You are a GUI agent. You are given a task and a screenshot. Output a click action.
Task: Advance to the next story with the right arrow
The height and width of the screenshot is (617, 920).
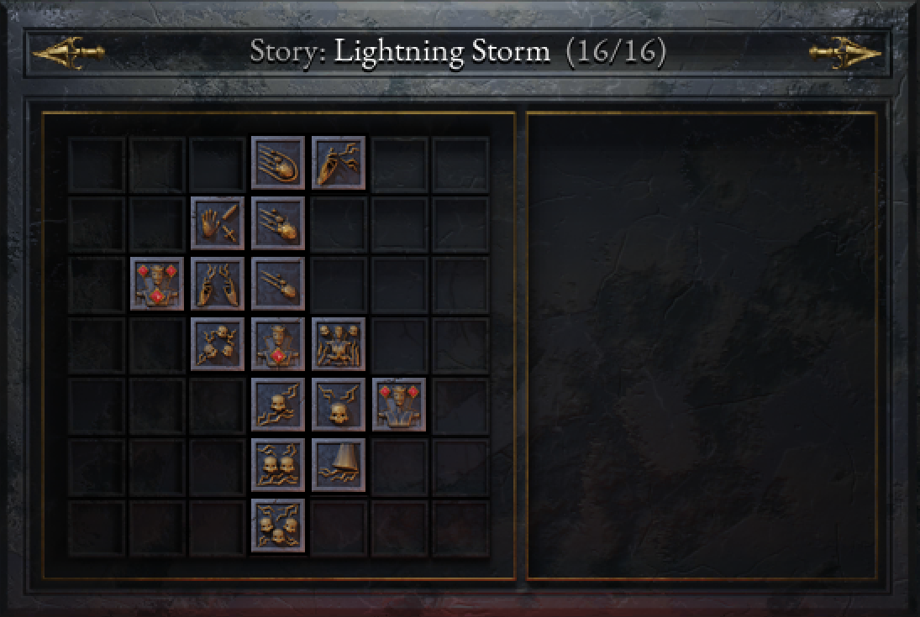coord(845,53)
